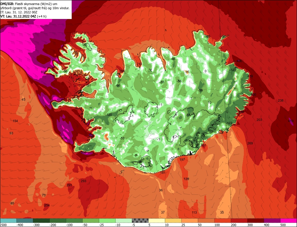297x227 pixels.
Task: Click the 'DMI/IGB:' title text in the header
Action: pos(7,4)
